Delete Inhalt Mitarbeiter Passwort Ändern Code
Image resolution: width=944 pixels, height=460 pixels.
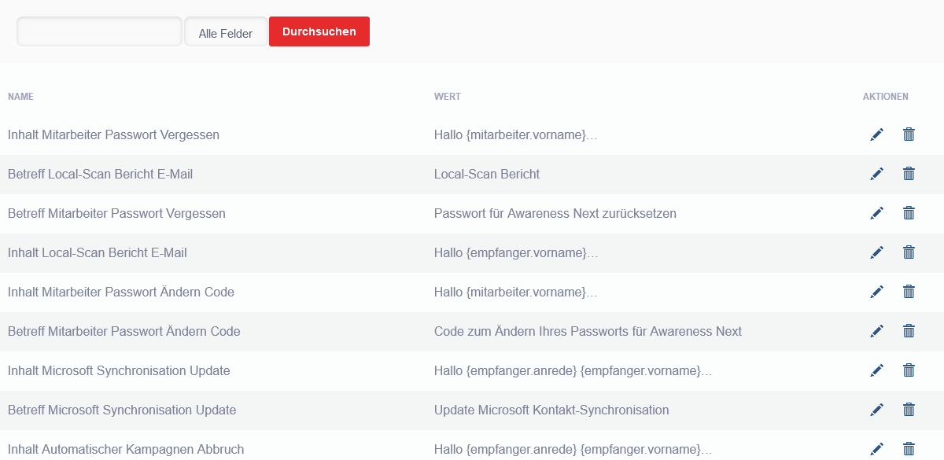click(x=909, y=292)
